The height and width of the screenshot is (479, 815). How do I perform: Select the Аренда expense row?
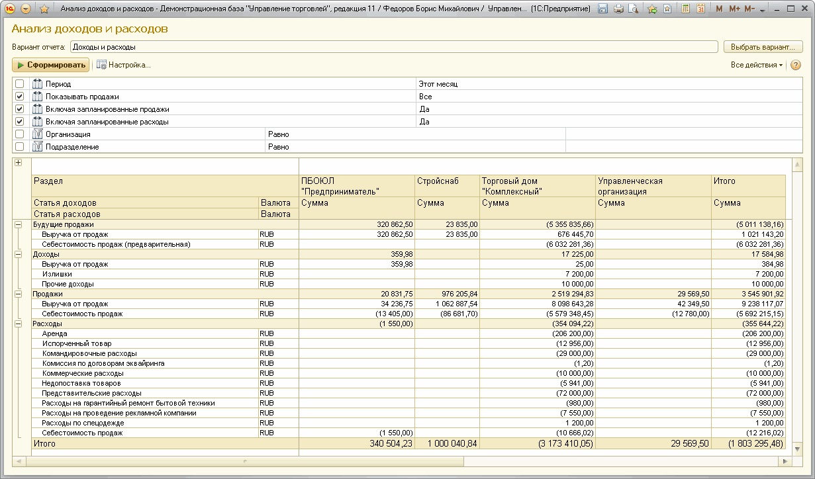408,333
